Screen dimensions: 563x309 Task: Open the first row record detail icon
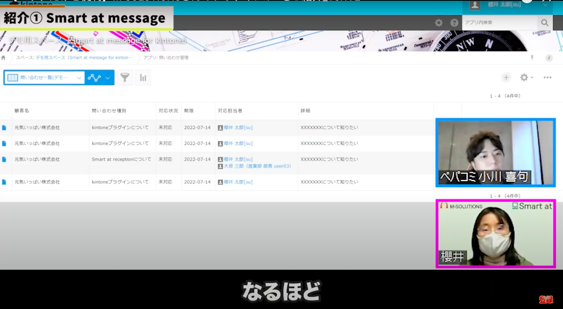pos(4,128)
